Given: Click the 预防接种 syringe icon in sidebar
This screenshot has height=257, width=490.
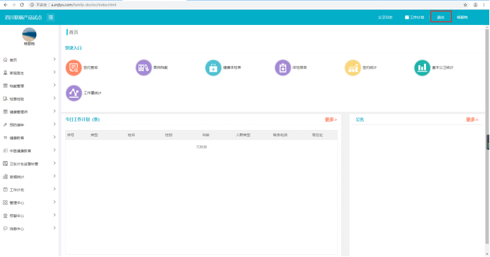Looking at the screenshot, I should 6,124.
